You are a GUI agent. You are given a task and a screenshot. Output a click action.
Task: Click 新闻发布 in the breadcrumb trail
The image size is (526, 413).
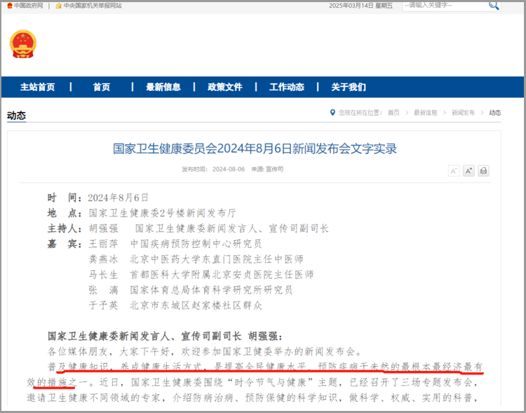(463, 113)
